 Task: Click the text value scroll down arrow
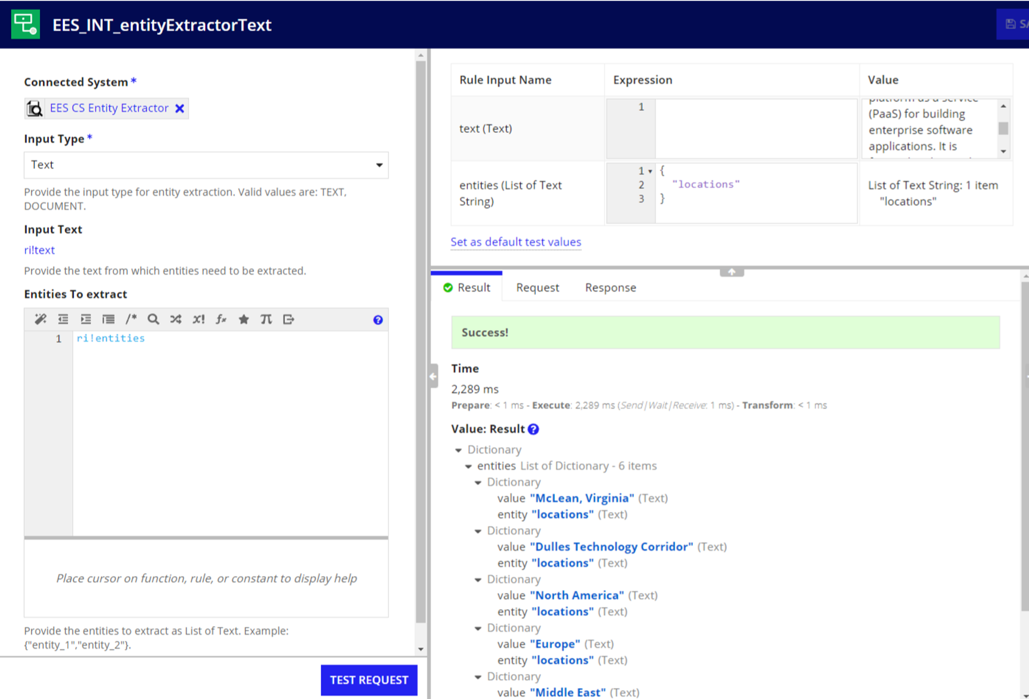pos(1003,152)
